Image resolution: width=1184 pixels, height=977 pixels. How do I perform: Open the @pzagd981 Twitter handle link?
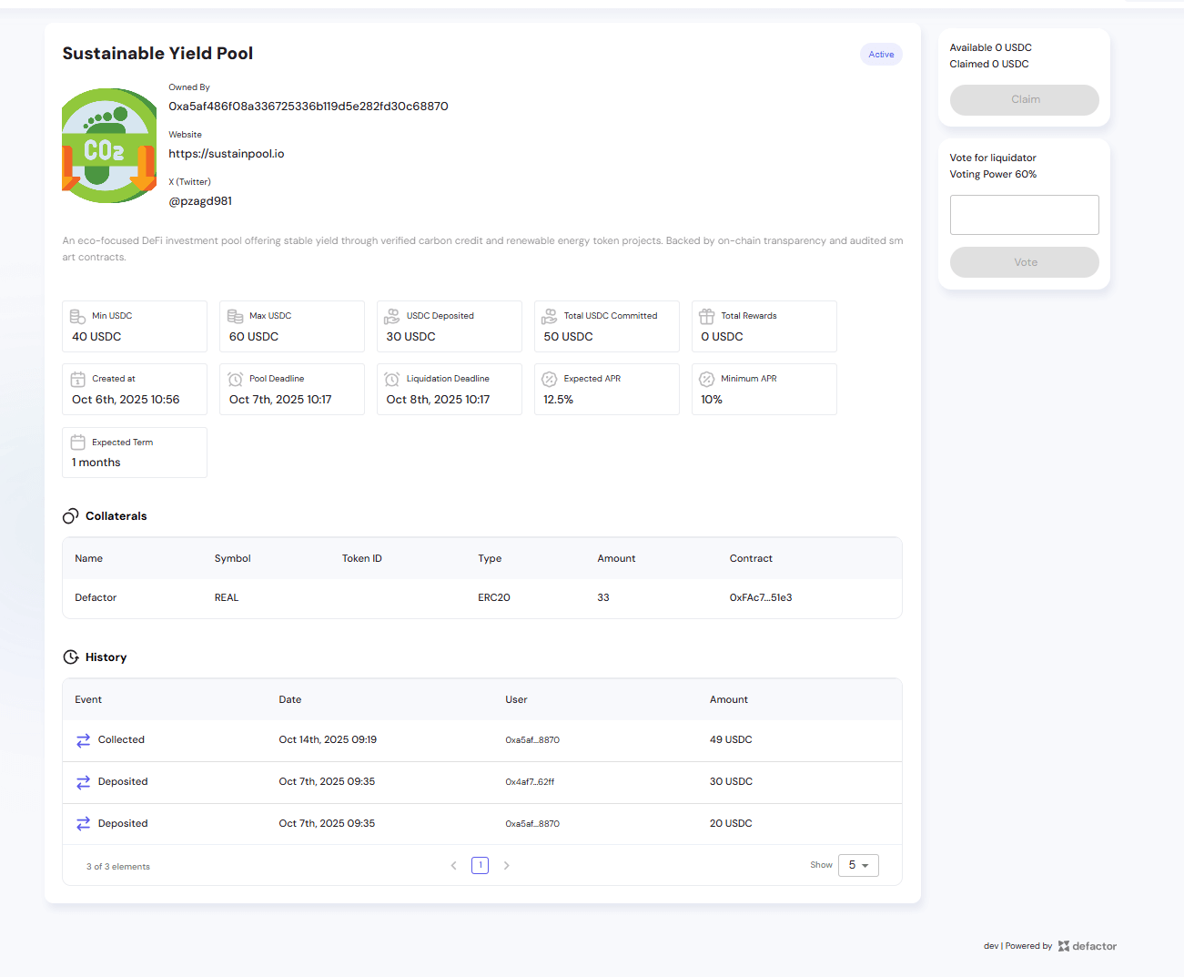200,201
